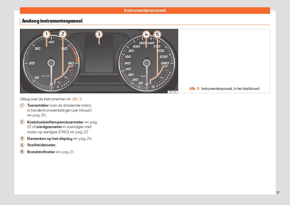Image resolution: width=290 pixels, height=205 pixels.
Task: Click the right turn signal arrow
Action: click(124, 37)
